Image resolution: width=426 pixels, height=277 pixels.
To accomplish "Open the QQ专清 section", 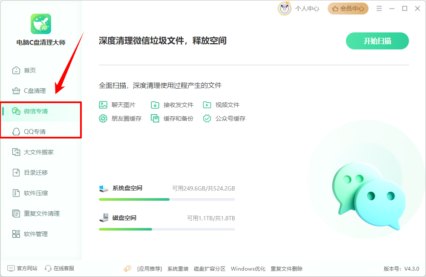I will [41, 132].
